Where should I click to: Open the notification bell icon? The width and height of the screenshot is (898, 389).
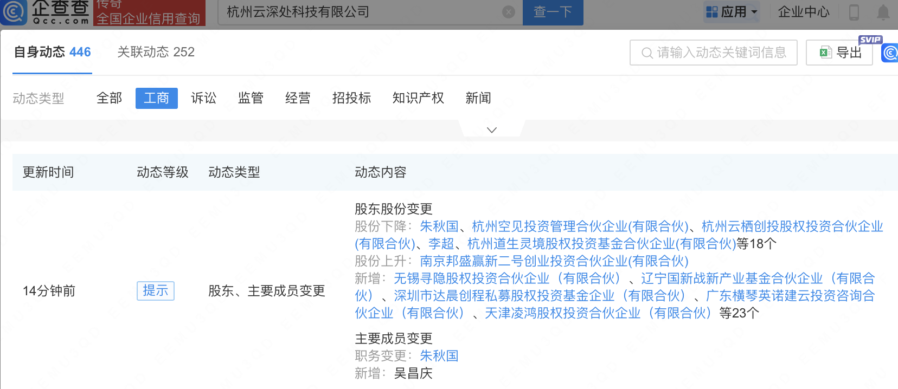(x=883, y=12)
